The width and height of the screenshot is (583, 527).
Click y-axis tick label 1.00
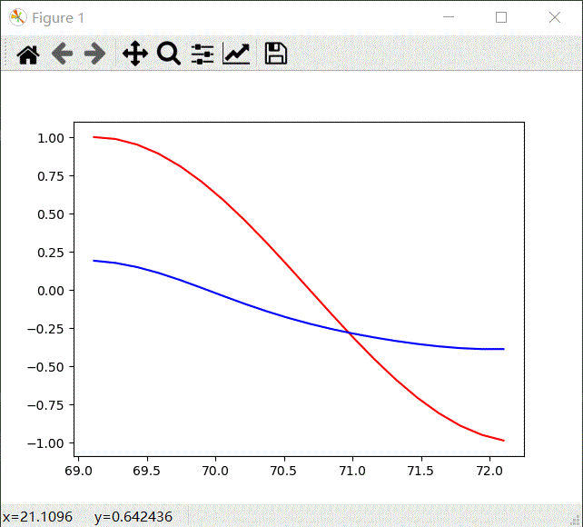(x=51, y=138)
